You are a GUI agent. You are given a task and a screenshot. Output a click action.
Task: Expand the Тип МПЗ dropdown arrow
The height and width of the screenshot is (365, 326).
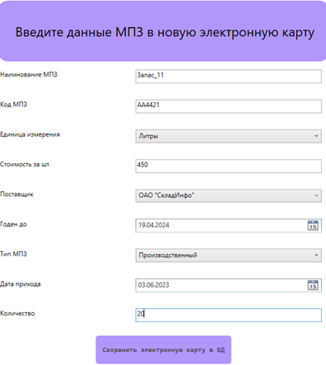coord(316,255)
